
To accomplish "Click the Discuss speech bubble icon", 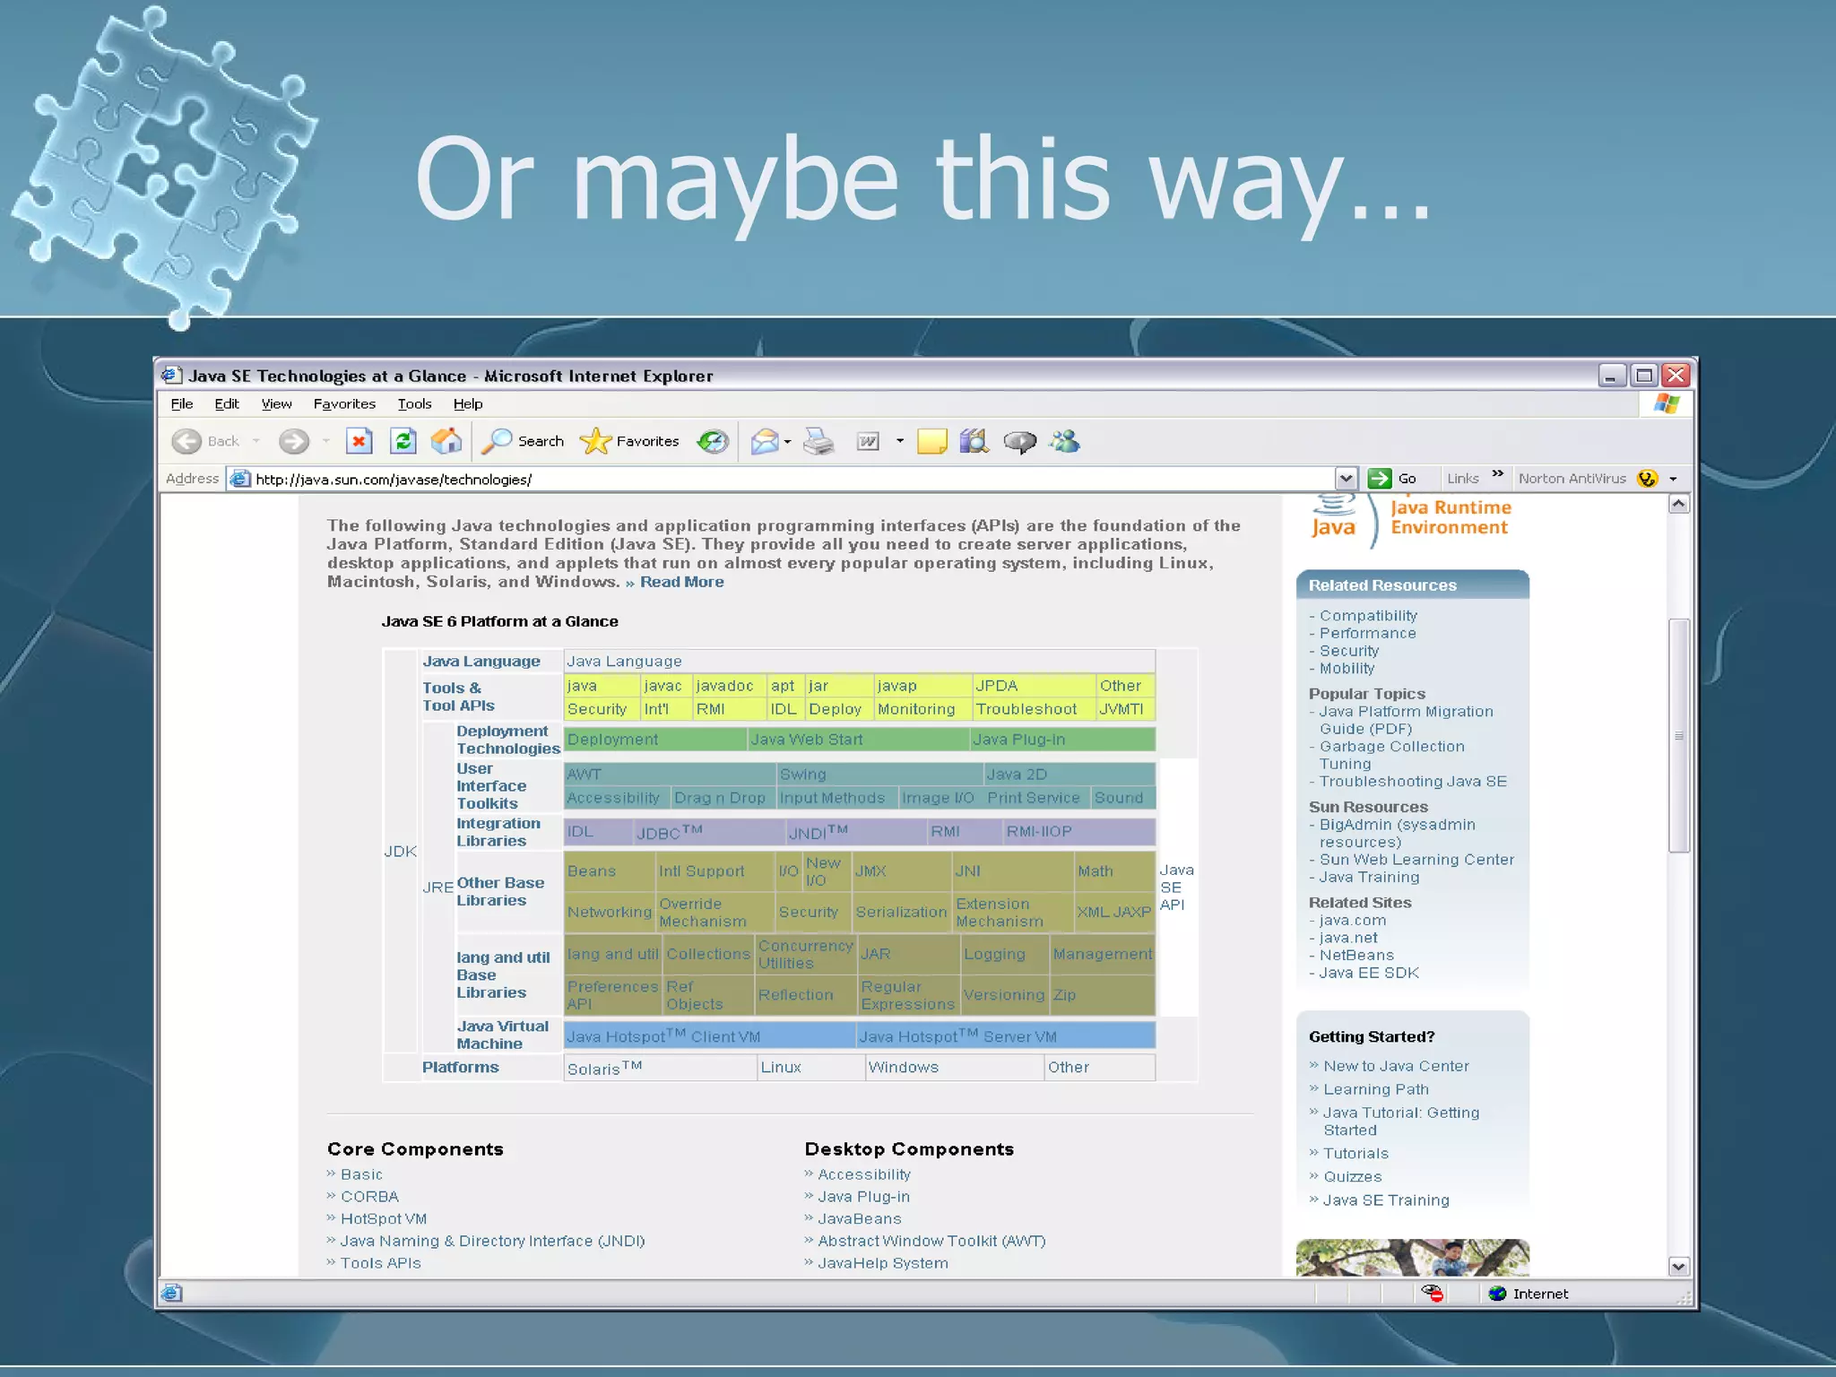I will (1019, 441).
